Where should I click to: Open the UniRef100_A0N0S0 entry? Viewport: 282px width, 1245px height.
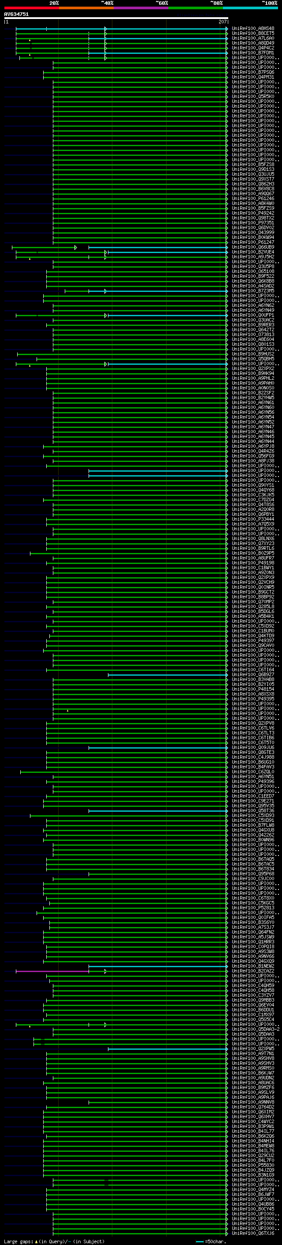253,388
